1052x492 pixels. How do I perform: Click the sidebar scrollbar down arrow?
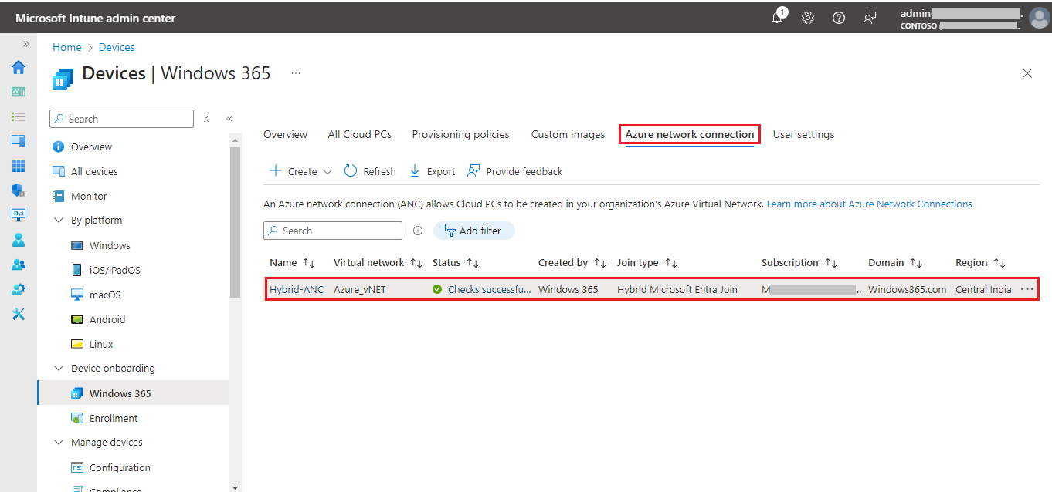point(235,487)
